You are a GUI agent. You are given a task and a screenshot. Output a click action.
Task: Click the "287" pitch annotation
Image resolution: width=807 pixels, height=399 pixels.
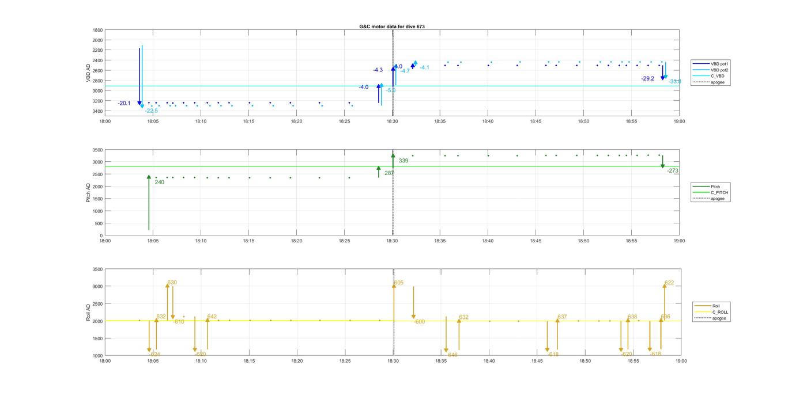click(x=389, y=173)
